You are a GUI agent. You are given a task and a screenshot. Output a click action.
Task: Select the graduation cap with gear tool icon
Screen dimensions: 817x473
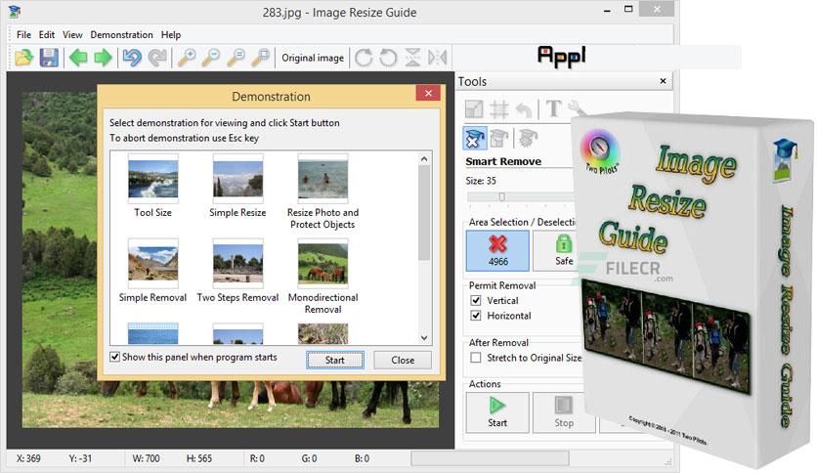point(528,139)
